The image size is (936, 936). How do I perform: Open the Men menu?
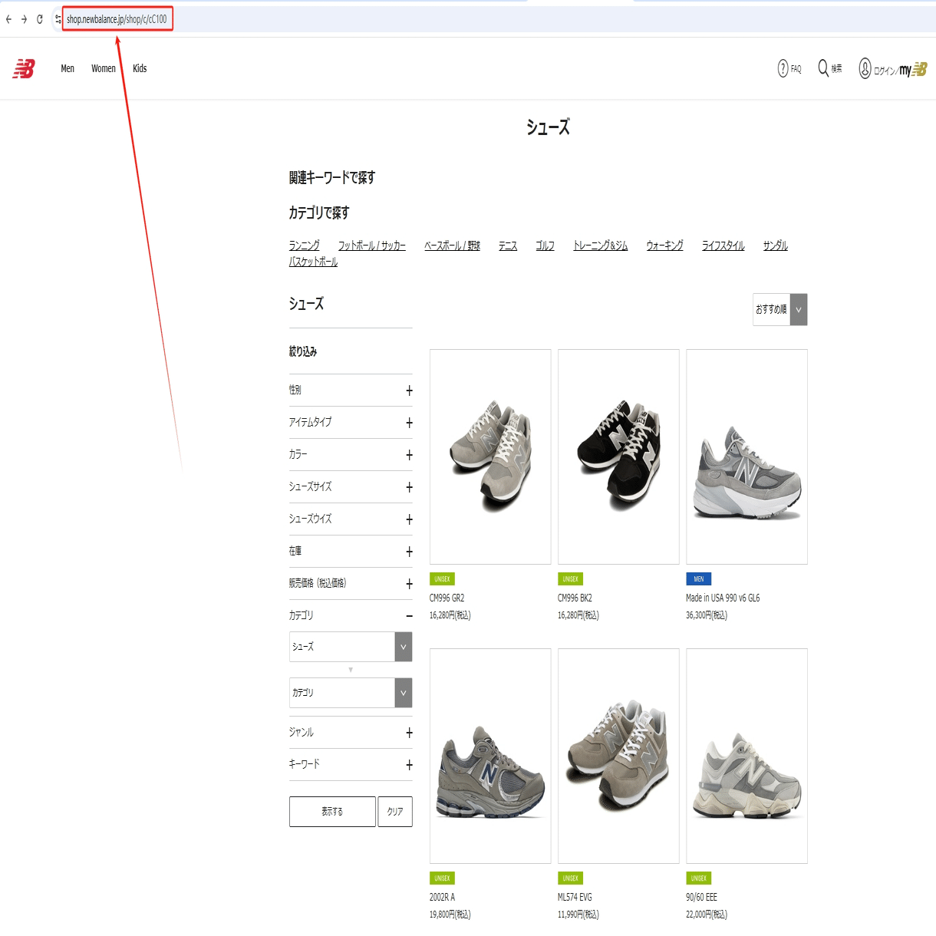tap(68, 69)
